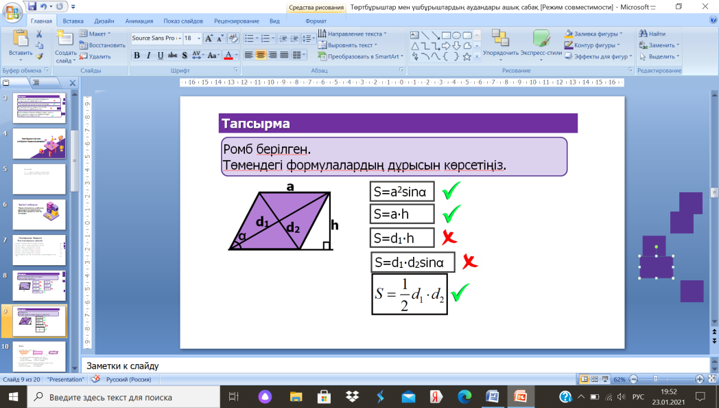Screen dimensions: 719x408
Task: Click Найти (Find) button
Action: click(x=652, y=34)
